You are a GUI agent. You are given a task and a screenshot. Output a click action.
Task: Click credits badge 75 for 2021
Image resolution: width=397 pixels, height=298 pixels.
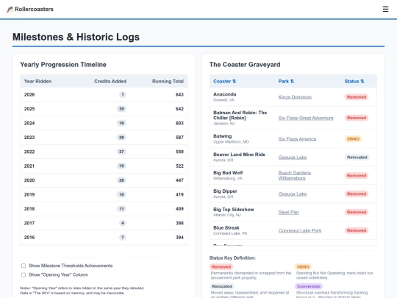[121, 166]
